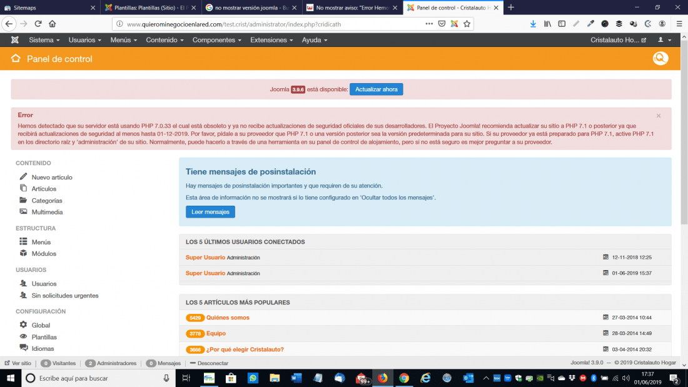The height and width of the screenshot is (387, 688).
Task: Save page to Pocket icon
Action: tap(442, 24)
